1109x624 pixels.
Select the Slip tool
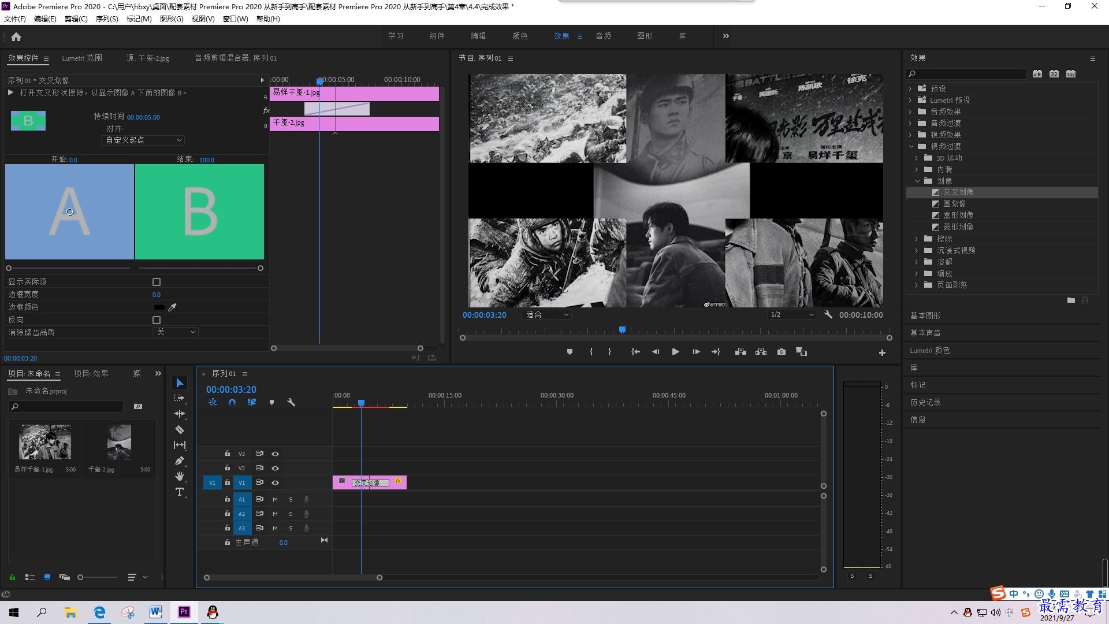180,445
